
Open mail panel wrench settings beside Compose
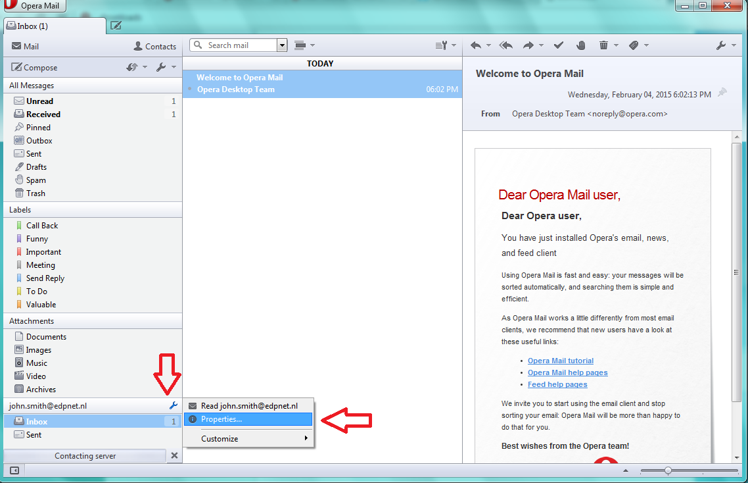pos(161,67)
